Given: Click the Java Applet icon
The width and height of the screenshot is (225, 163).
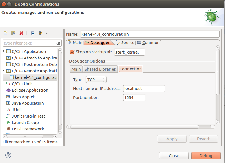Looking at the screenshot, I should 8,97.
